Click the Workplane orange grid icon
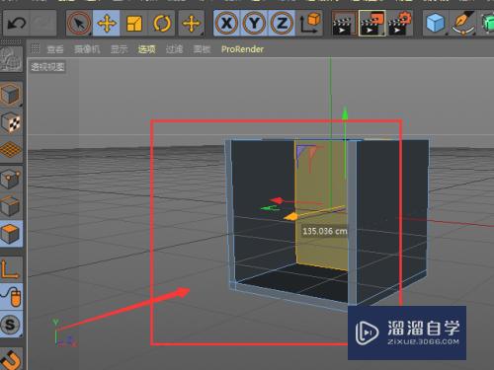Viewport: 494px width, 370px height. tap(11, 150)
